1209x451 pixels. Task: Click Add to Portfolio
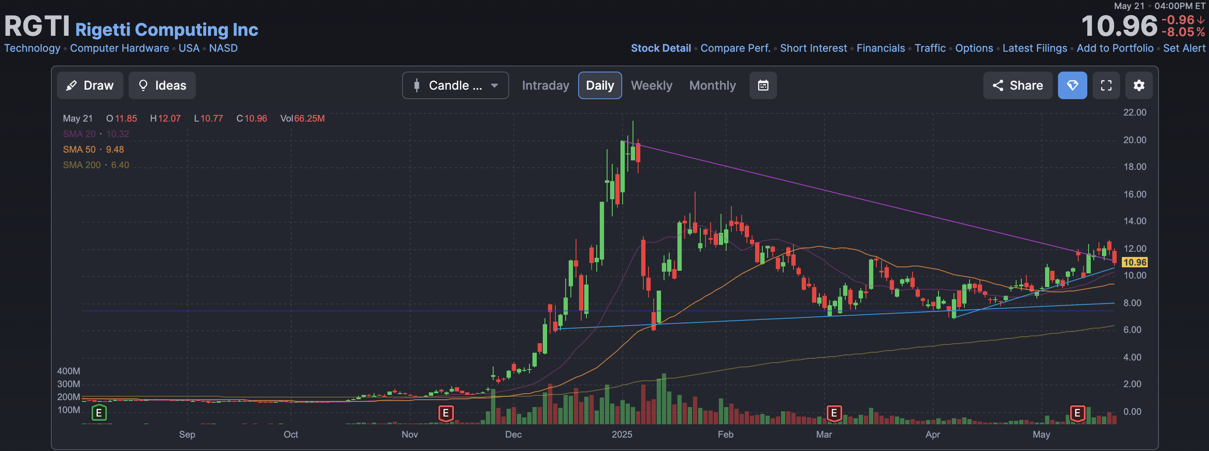(x=1115, y=48)
